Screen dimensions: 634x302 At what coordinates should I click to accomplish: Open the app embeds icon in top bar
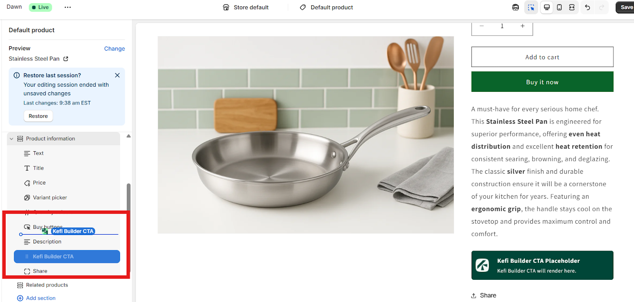click(516, 7)
